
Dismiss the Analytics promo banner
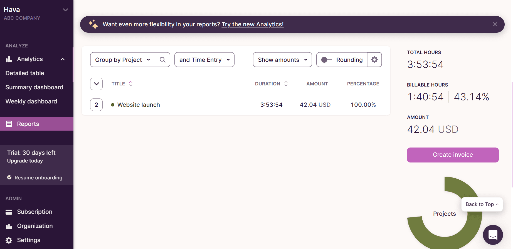tap(495, 24)
